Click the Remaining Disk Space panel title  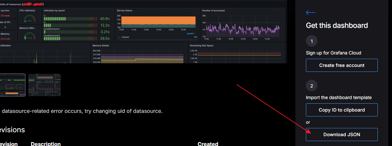(x=202, y=46)
